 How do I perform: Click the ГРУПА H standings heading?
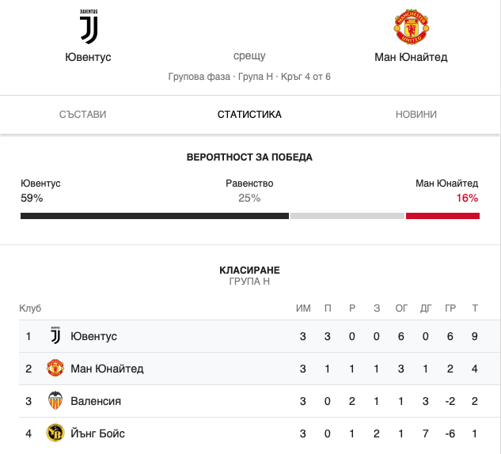point(249,282)
